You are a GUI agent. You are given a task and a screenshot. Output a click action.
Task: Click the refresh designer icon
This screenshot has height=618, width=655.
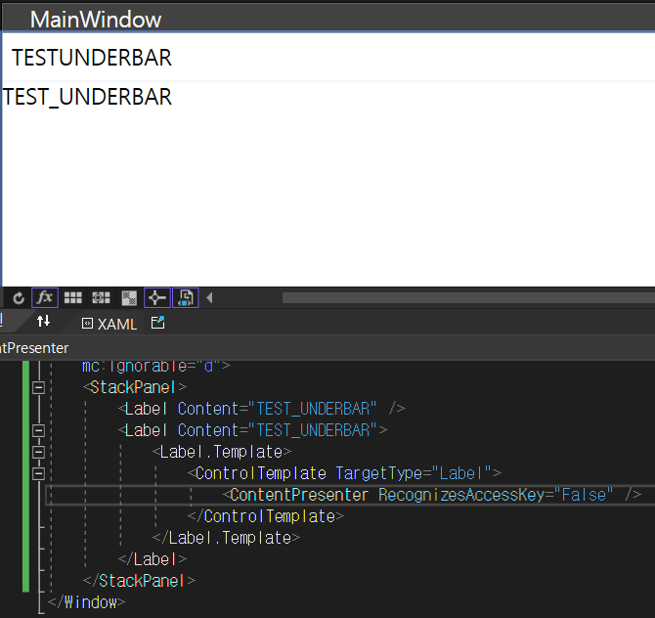tap(18, 298)
